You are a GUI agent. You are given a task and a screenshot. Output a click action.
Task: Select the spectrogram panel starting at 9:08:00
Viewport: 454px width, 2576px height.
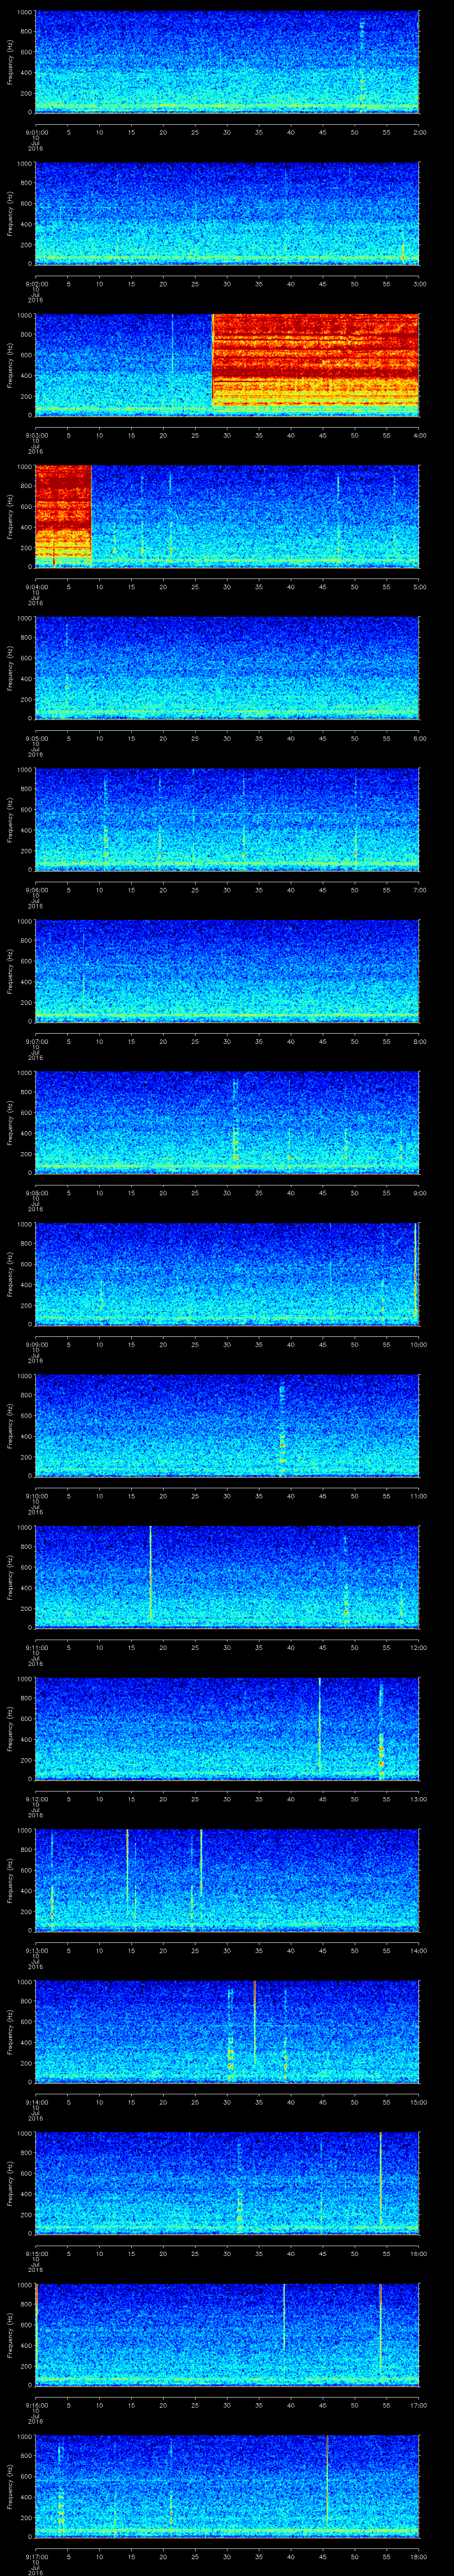tap(227, 1122)
